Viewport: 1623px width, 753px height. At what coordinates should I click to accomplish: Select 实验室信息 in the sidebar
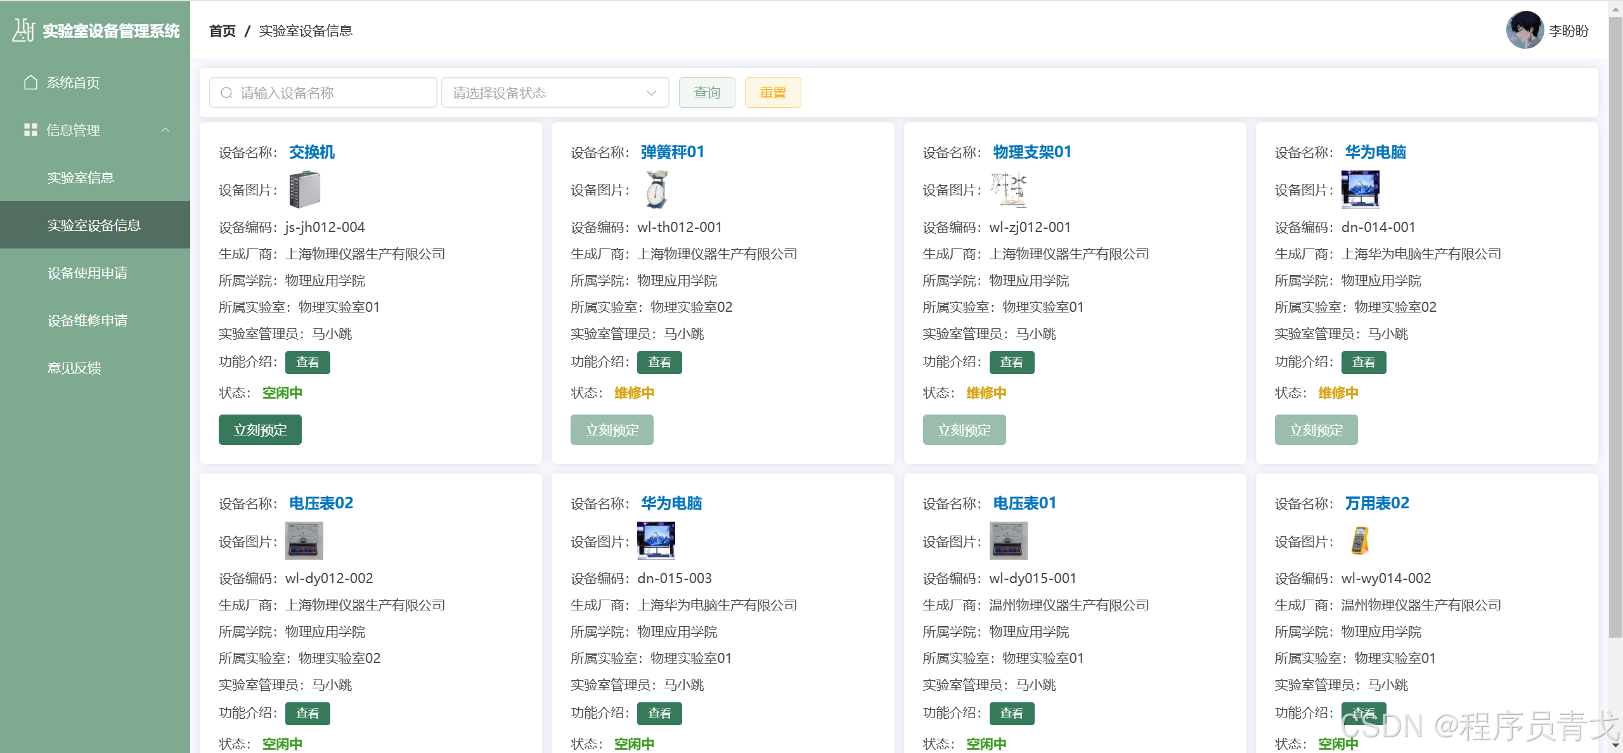tap(81, 177)
